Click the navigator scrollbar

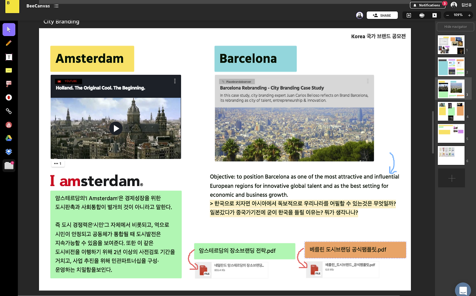(x=432, y=132)
